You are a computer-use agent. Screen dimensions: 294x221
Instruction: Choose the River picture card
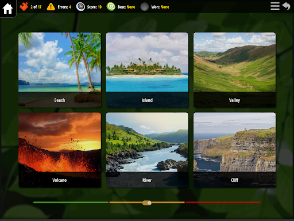[x=147, y=150]
